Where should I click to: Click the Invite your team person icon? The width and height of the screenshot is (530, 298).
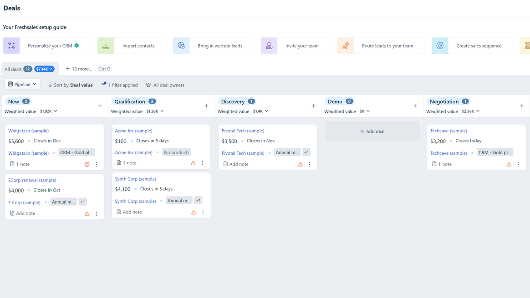269,45
